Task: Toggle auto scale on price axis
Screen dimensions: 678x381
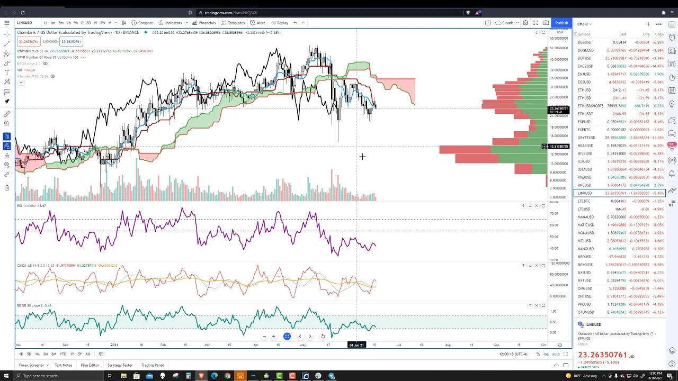Action: point(556,354)
